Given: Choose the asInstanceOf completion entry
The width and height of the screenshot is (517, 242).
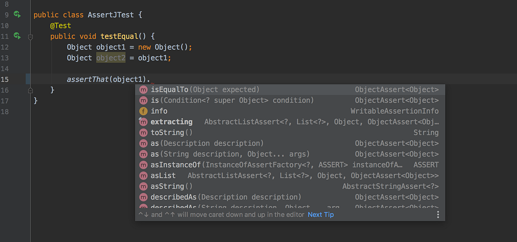Looking at the screenshot, I should 290,165.
